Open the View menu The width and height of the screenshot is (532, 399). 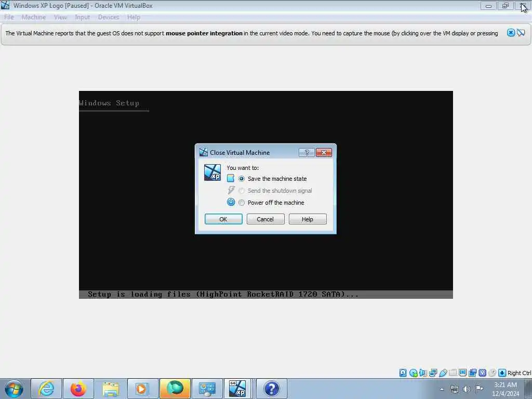pyautogui.click(x=60, y=17)
